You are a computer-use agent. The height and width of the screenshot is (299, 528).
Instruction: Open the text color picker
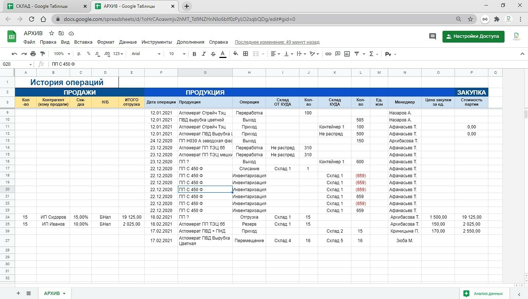pyautogui.click(x=223, y=54)
